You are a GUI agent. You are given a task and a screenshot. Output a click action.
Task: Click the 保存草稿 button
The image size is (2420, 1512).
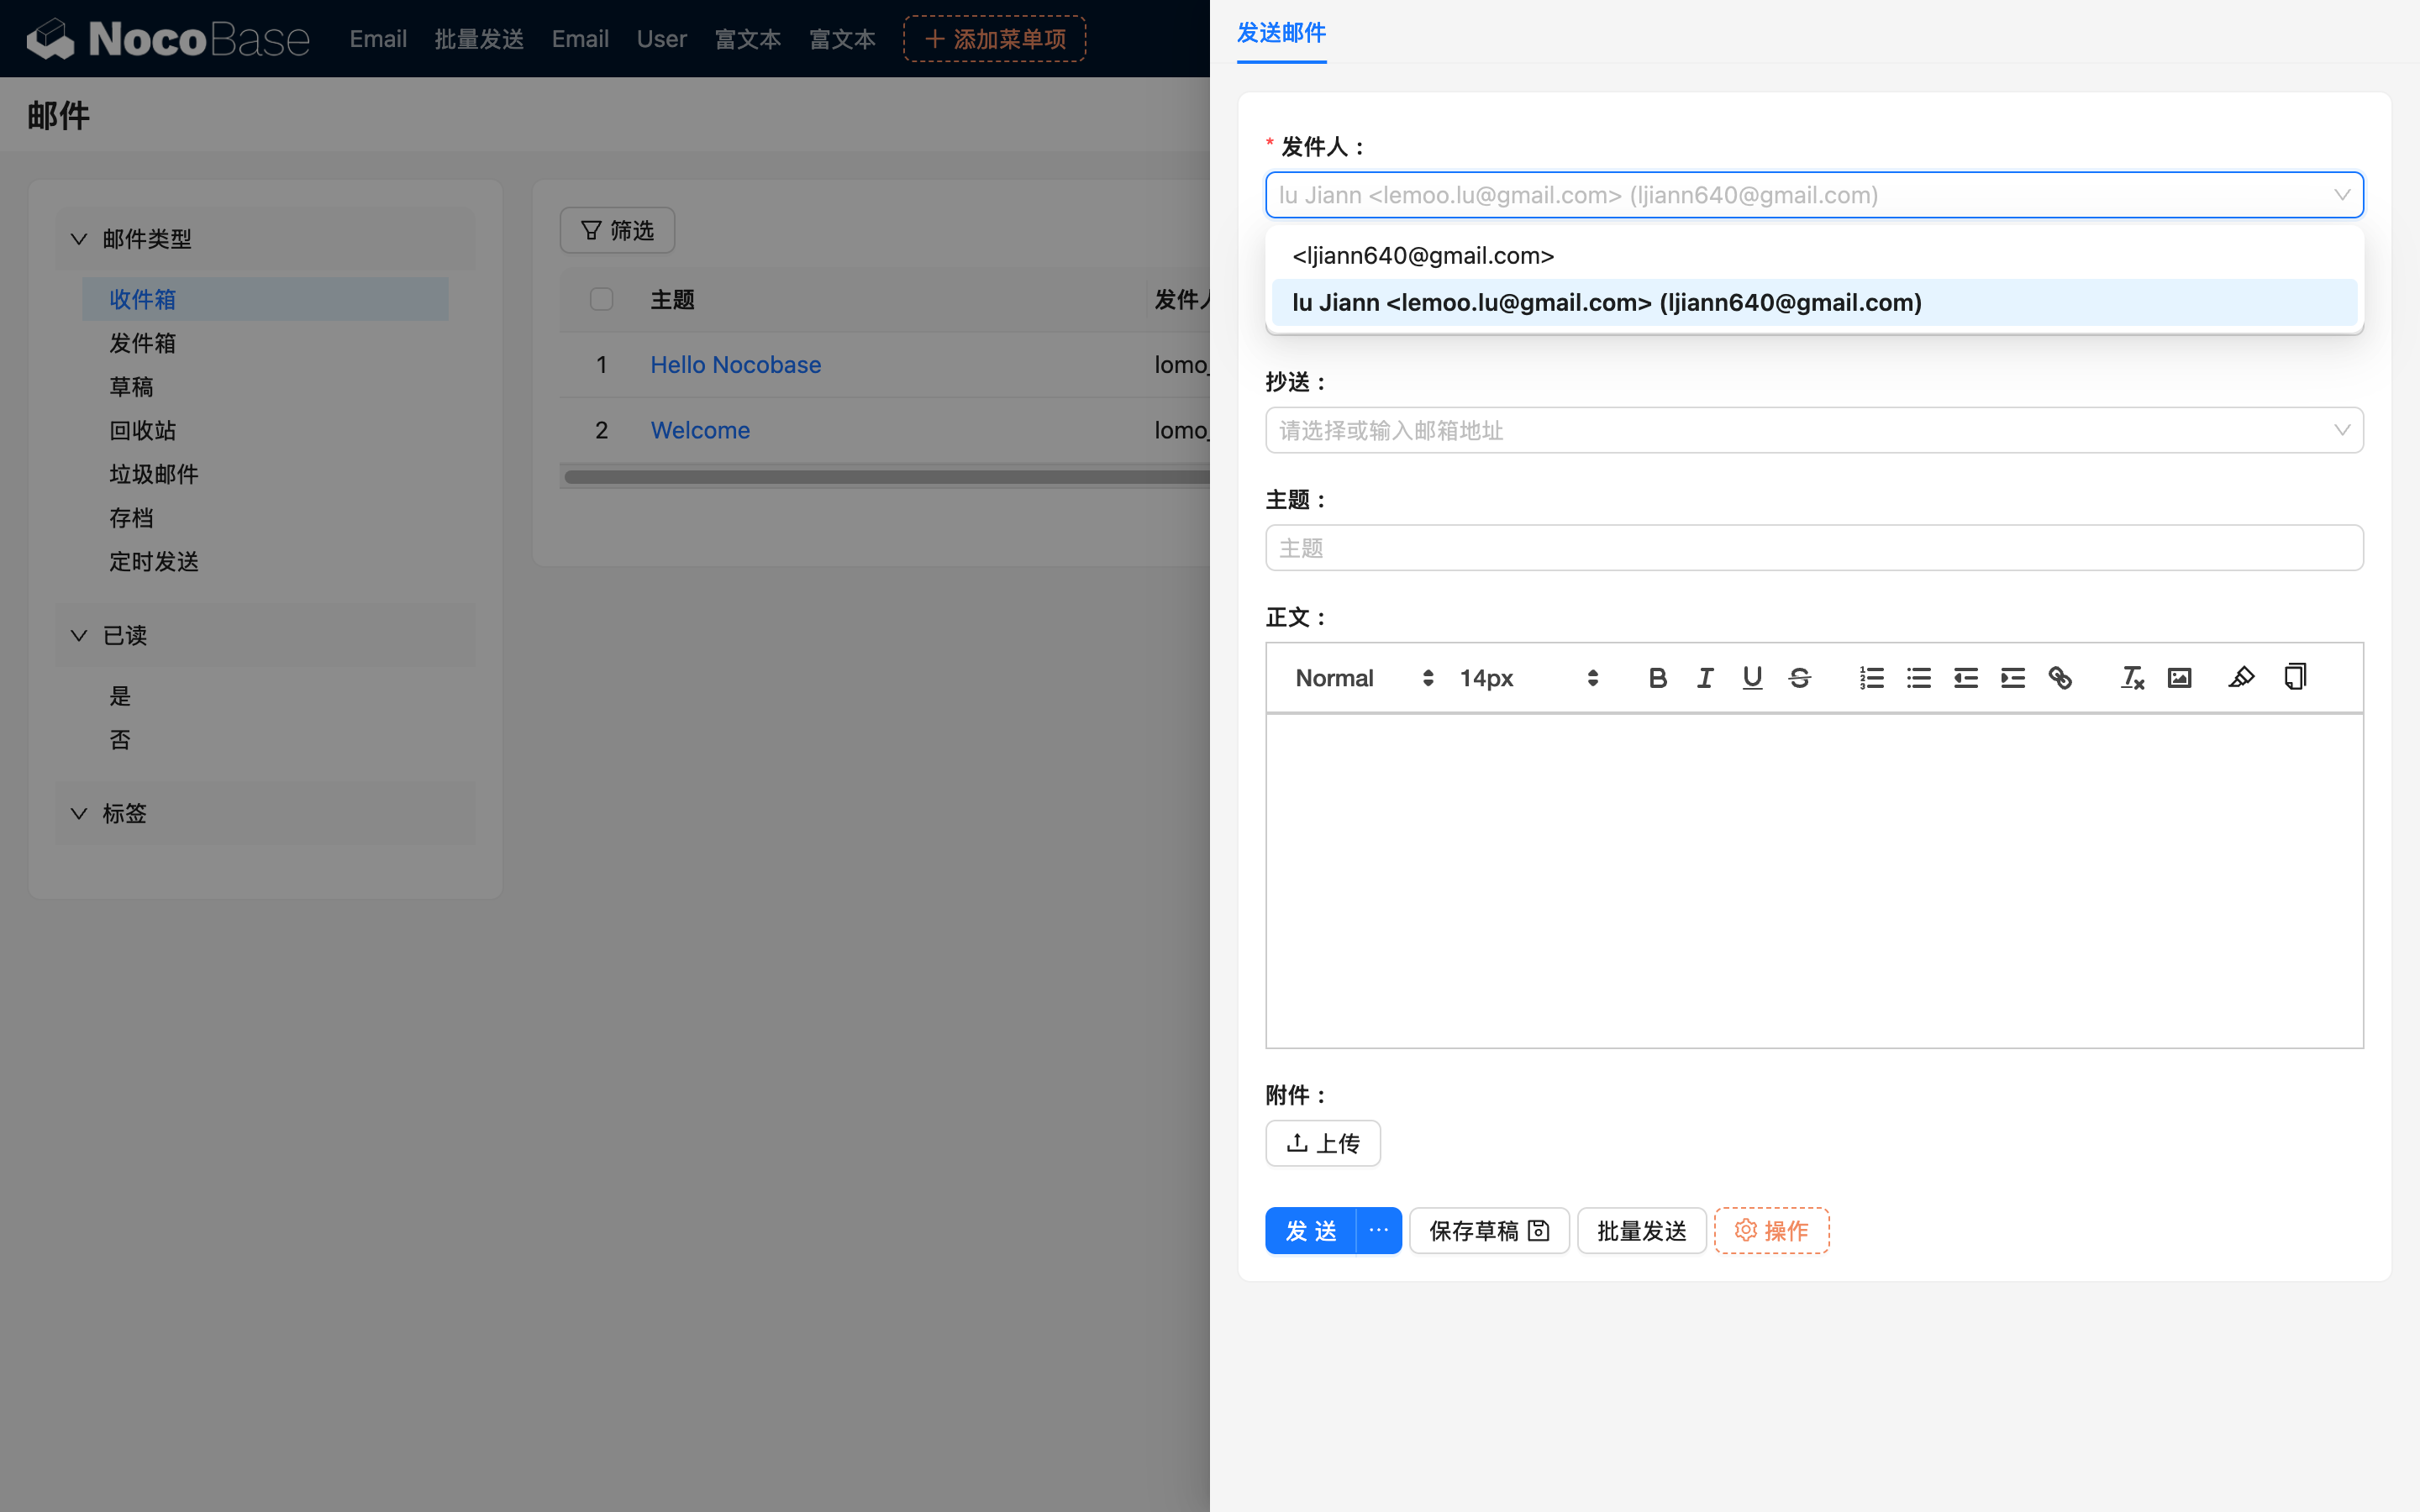tap(1488, 1230)
